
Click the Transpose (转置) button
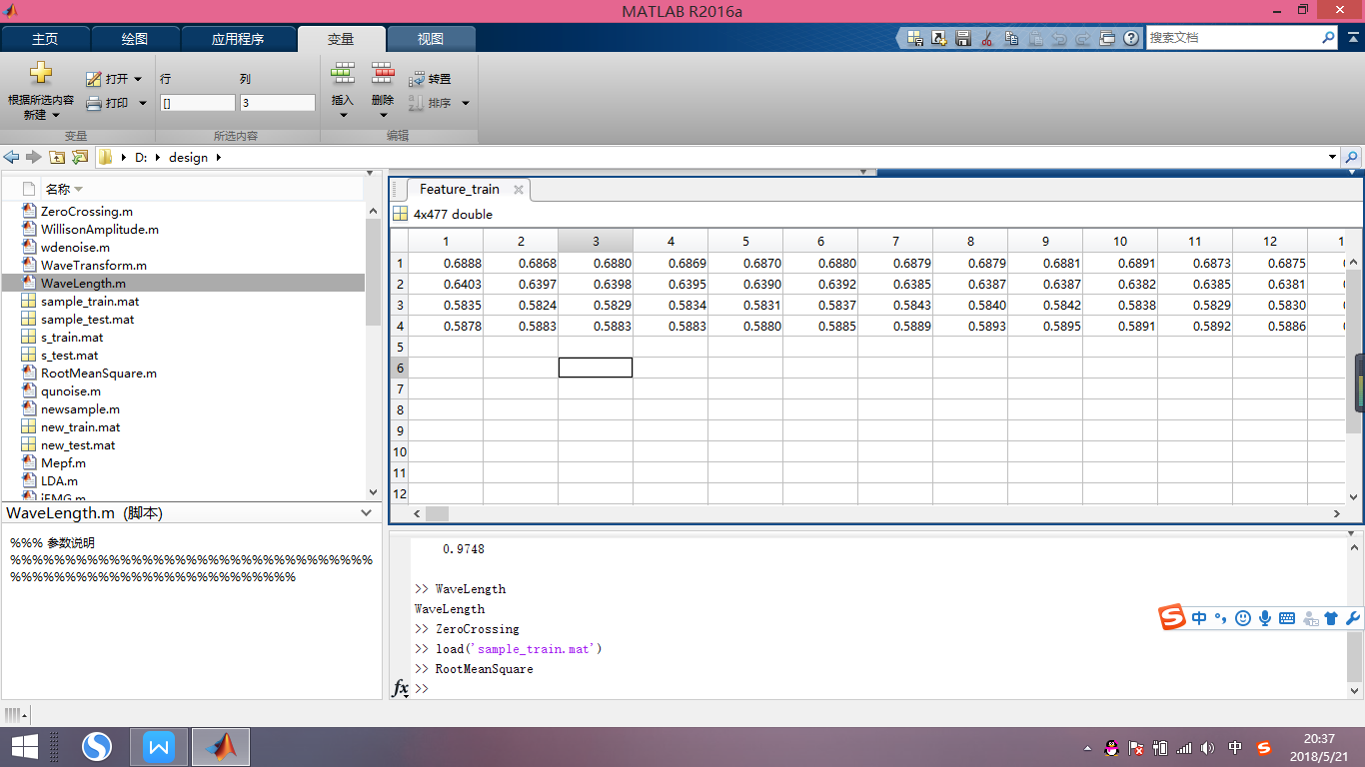[x=430, y=79]
